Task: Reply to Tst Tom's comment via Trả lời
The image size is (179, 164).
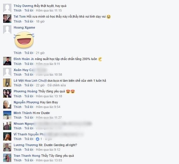Action: tap(29, 21)
